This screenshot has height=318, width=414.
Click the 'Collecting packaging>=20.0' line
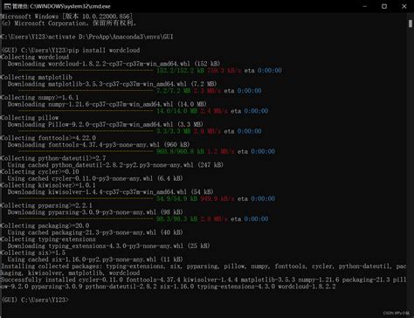click(45, 225)
